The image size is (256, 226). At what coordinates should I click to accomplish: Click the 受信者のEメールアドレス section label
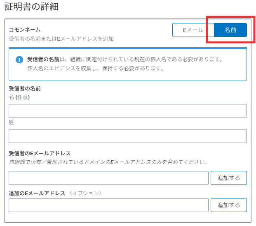(x=40, y=153)
